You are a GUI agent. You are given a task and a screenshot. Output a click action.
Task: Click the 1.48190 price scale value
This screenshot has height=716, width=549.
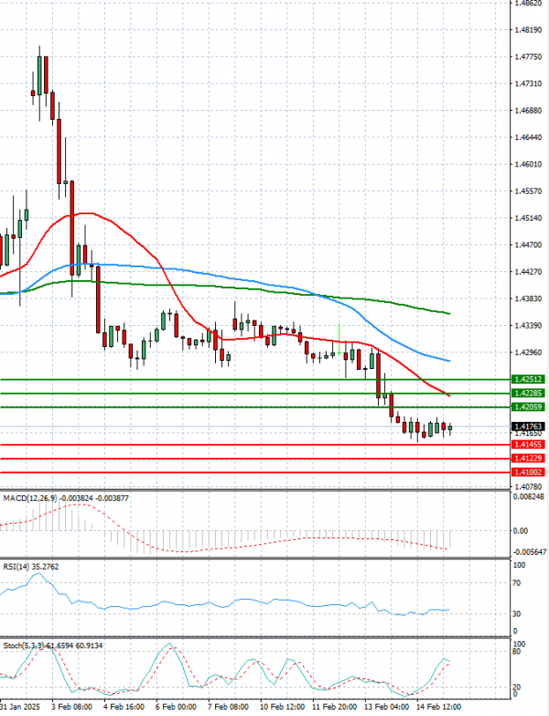tap(528, 29)
